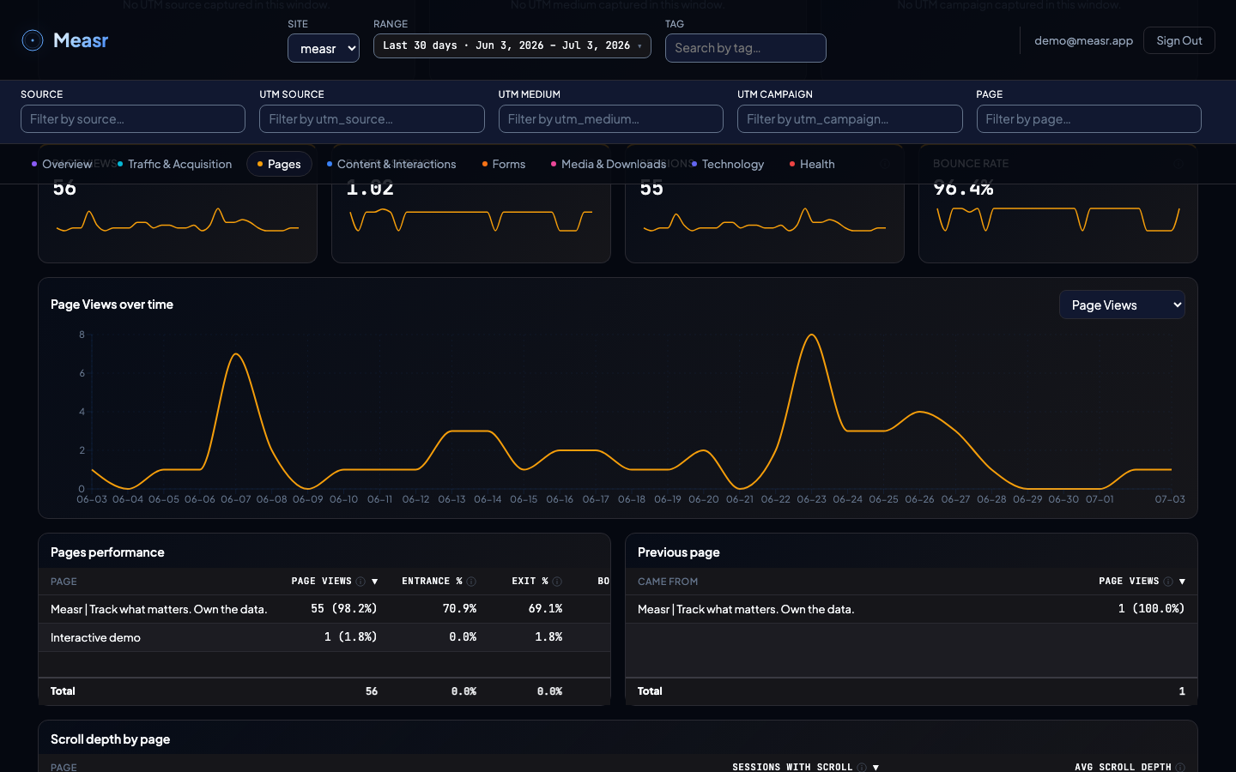Screen dimensions: 1236x772
Task: Open info icon beside Page Views in Previous page
Action: pos(1168,582)
